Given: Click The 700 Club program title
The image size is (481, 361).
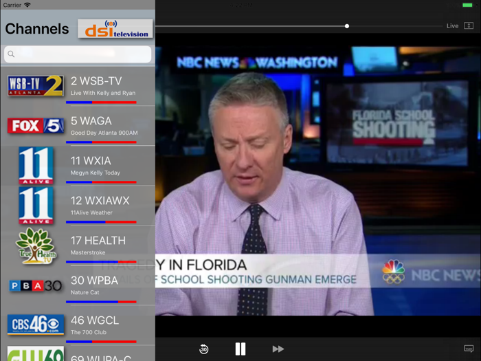Looking at the screenshot, I should (89, 332).
